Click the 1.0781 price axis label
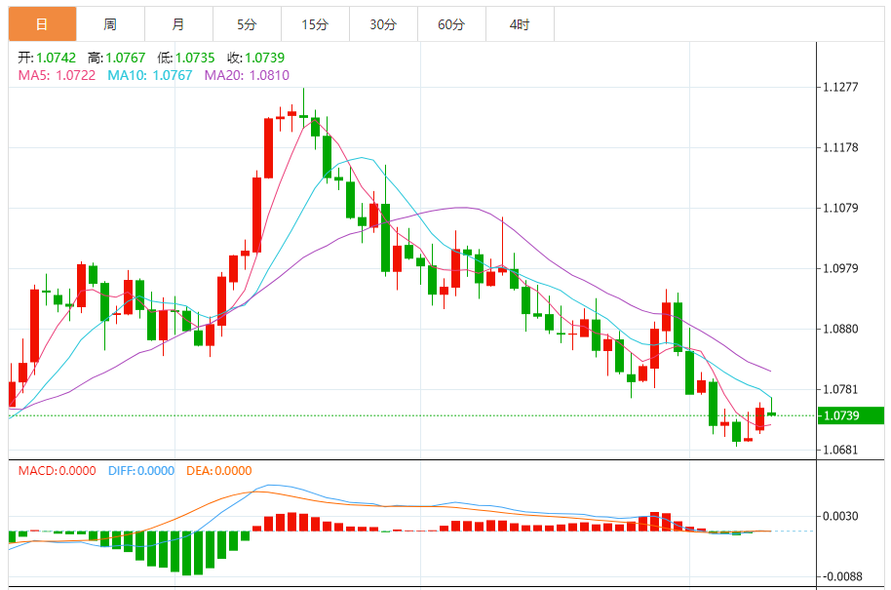The width and height of the screenshot is (891, 590). pos(840,389)
